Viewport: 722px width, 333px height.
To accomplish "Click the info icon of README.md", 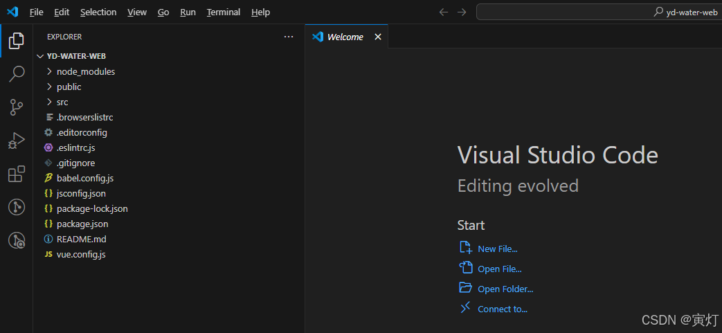I will [48, 239].
